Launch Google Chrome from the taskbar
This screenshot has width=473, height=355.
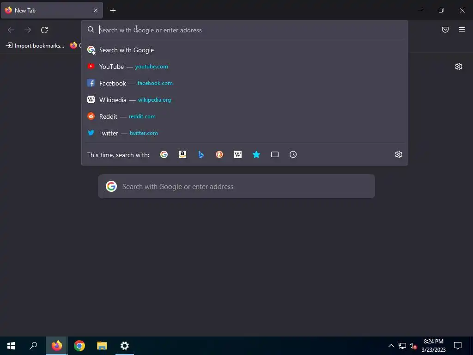[x=79, y=346]
